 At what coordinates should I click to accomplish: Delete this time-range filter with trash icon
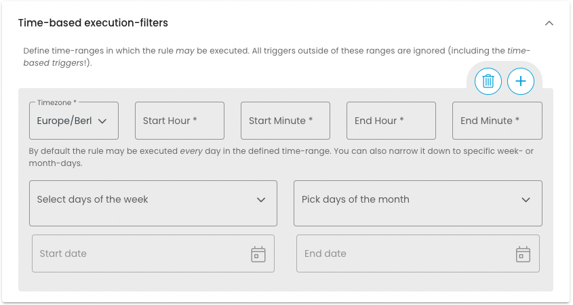click(x=488, y=82)
